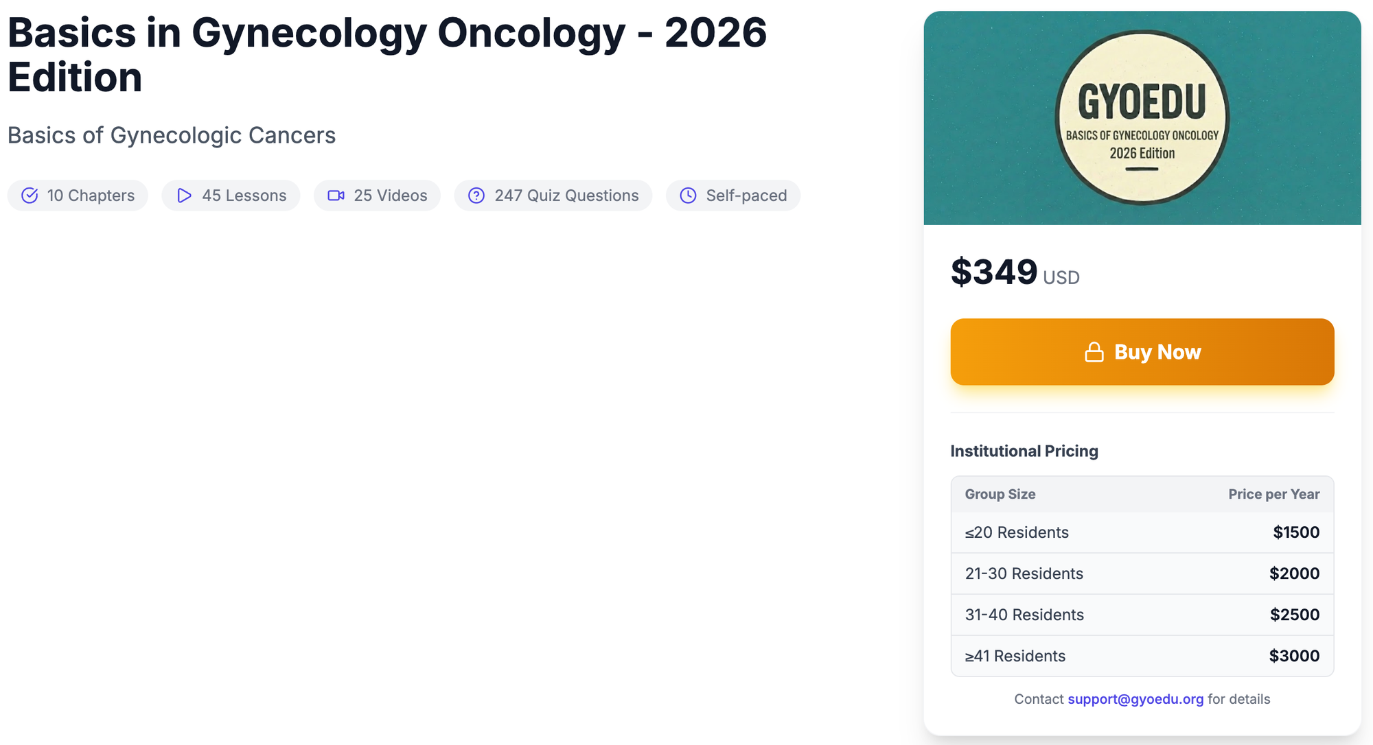
Task: Click the Price per Year column header
Action: (1273, 494)
